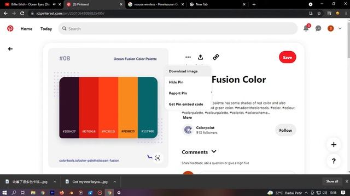Click the share/send pin icon
The image size is (350, 196).
[x=201, y=57]
